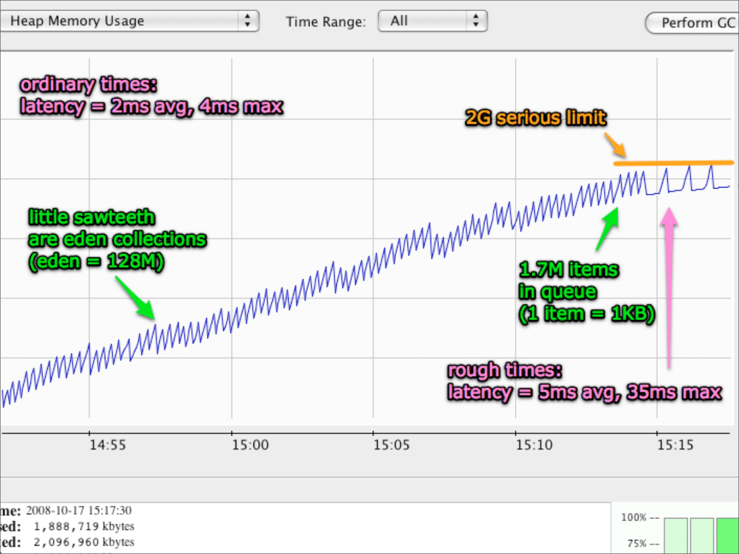The width and height of the screenshot is (739, 554).
Task: Open the Heap Memory Usage chart dropdown
Action: (129, 21)
